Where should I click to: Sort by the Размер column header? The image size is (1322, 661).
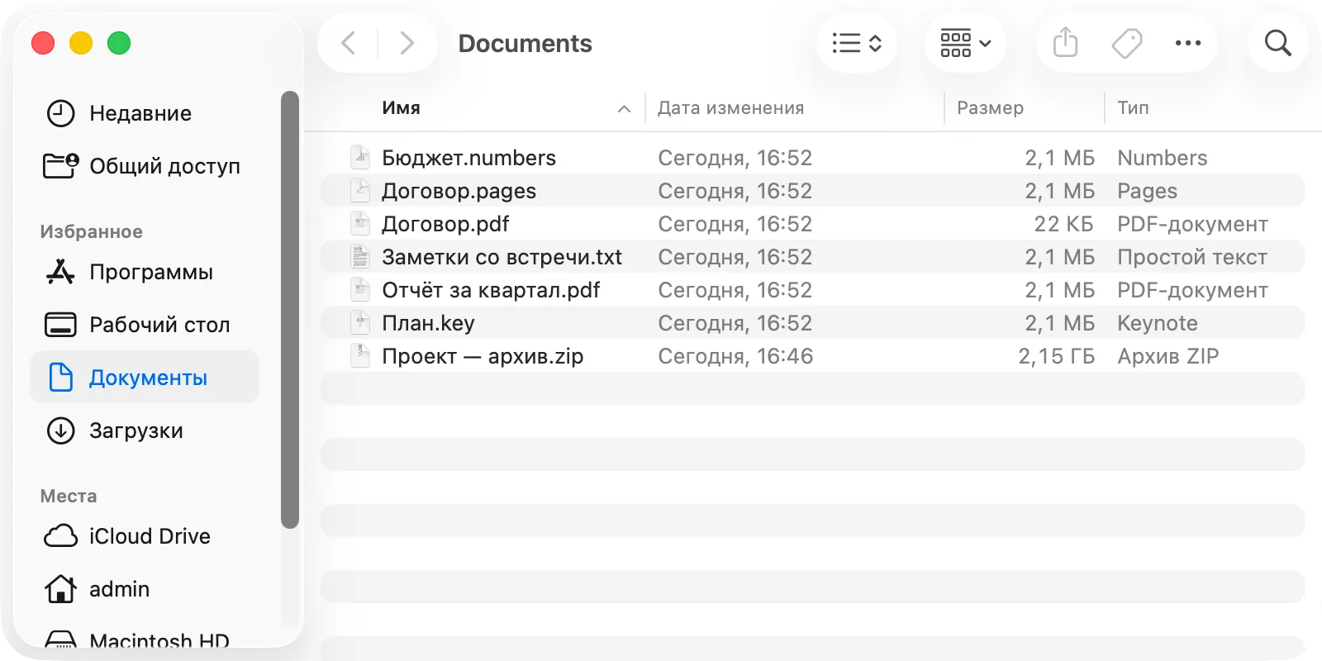[x=990, y=108]
